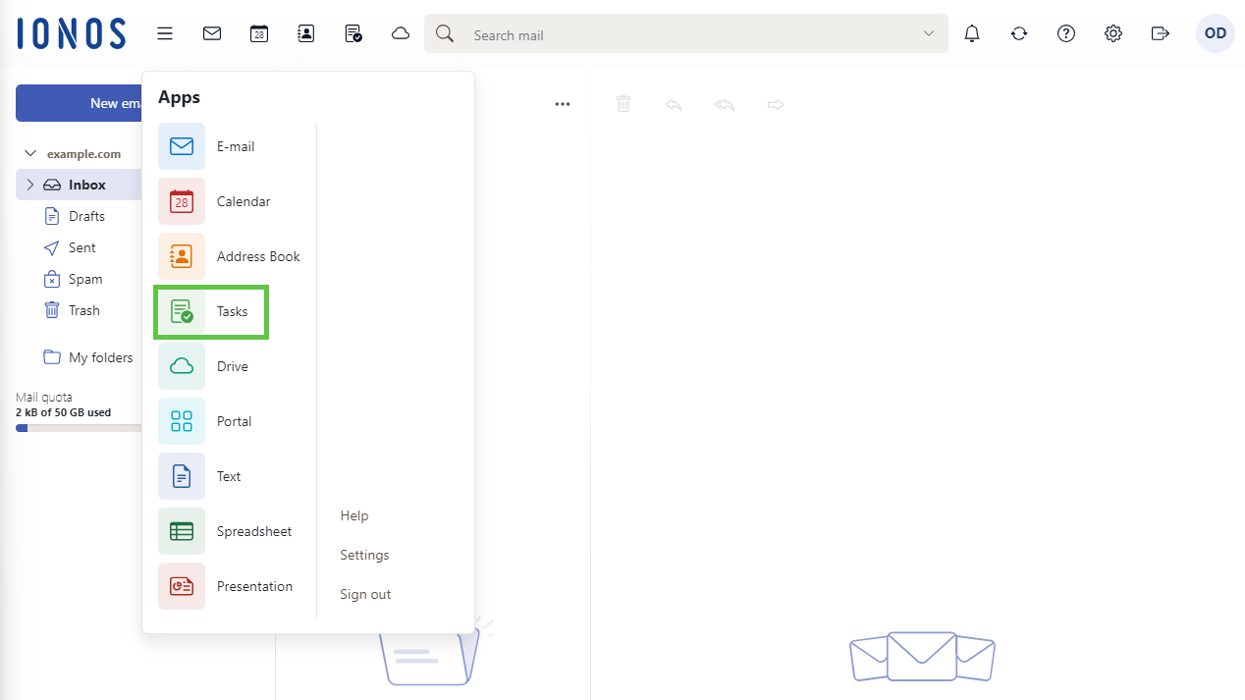The height and width of the screenshot is (700, 1245).
Task: Open the search options dropdown in the search bar
Action: pyautogui.click(x=929, y=32)
